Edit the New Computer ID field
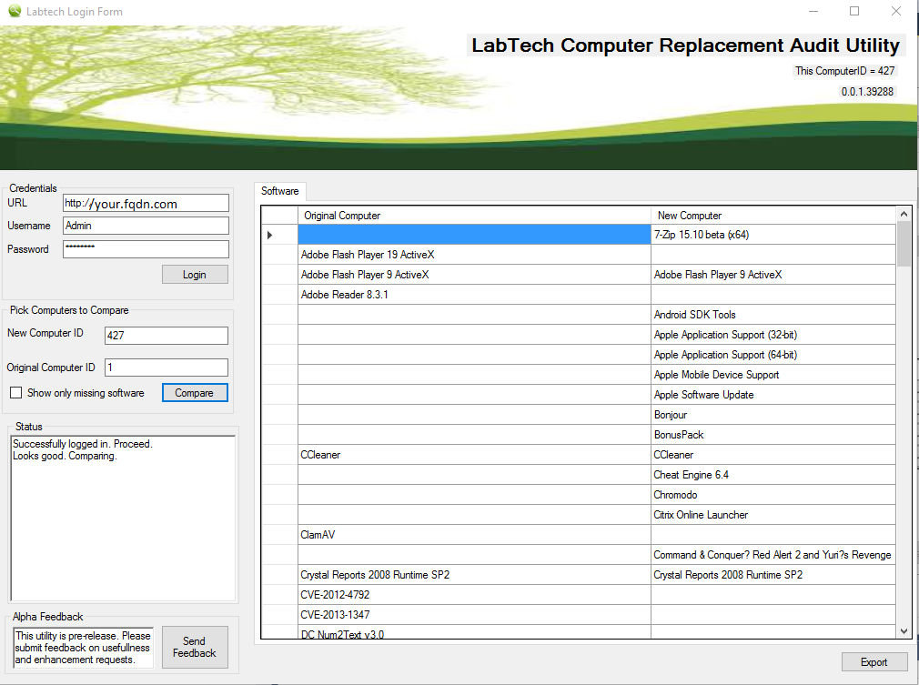Image resolution: width=919 pixels, height=685 pixels. 167,335
